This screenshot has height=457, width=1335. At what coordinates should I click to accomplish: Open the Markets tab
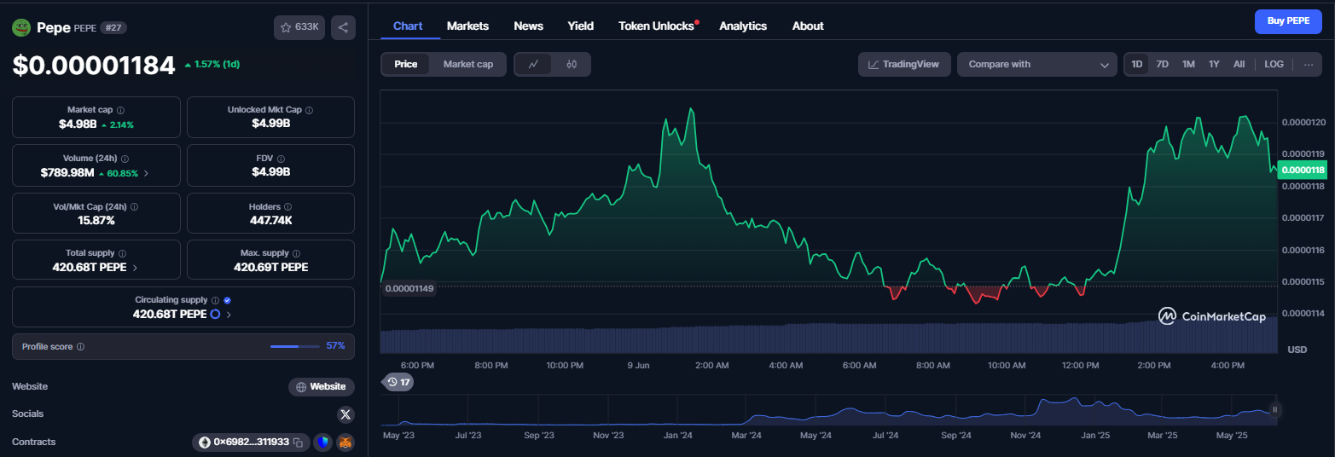coord(467,26)
